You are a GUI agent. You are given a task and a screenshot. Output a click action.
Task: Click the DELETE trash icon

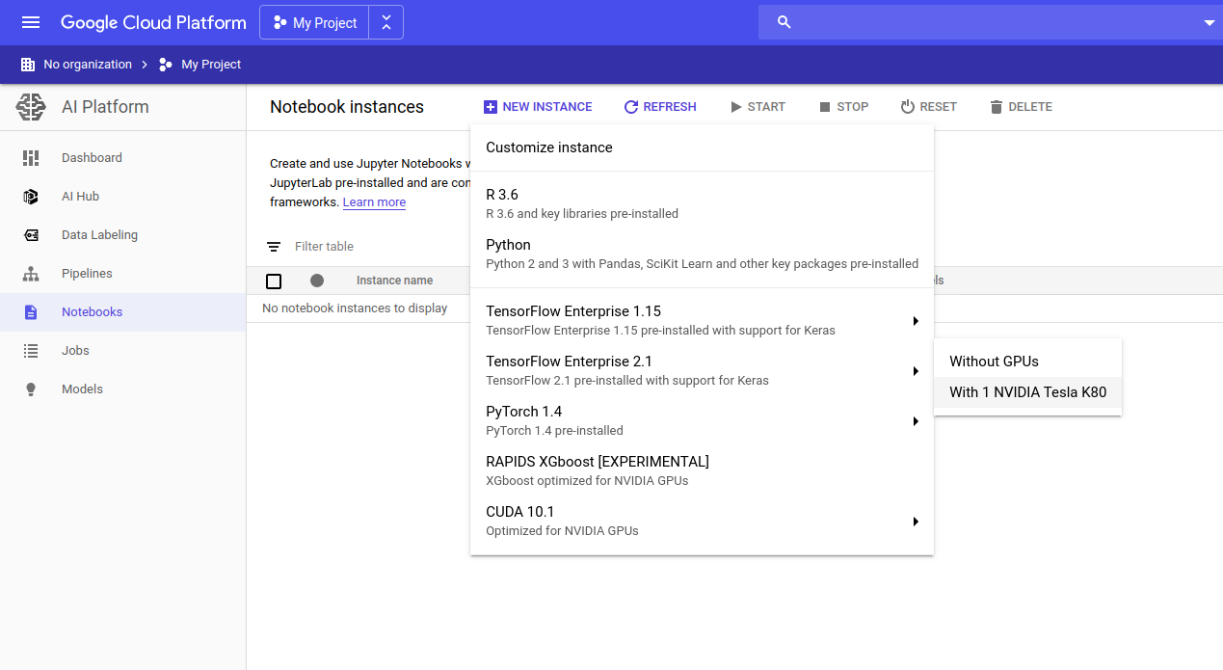pyautogui.click(x=997, y=107)
